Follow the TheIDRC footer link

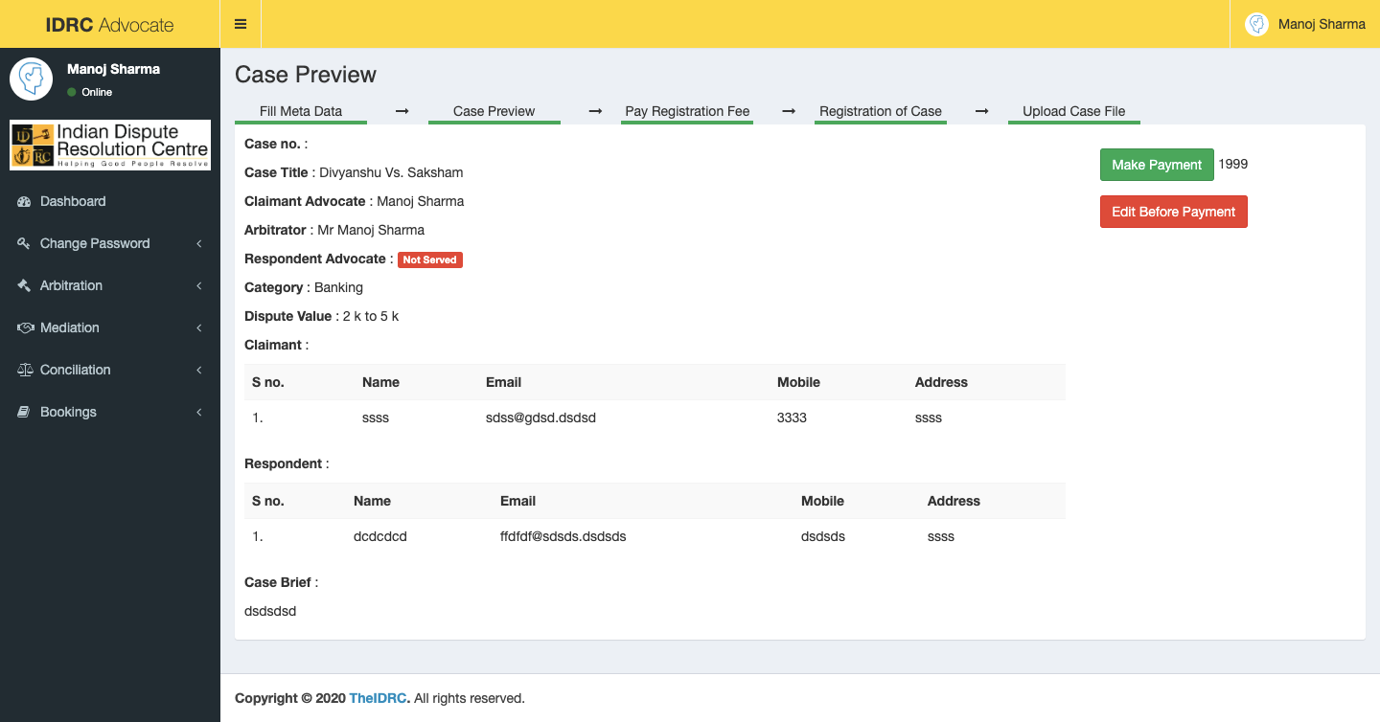click(x=379, y=698)
